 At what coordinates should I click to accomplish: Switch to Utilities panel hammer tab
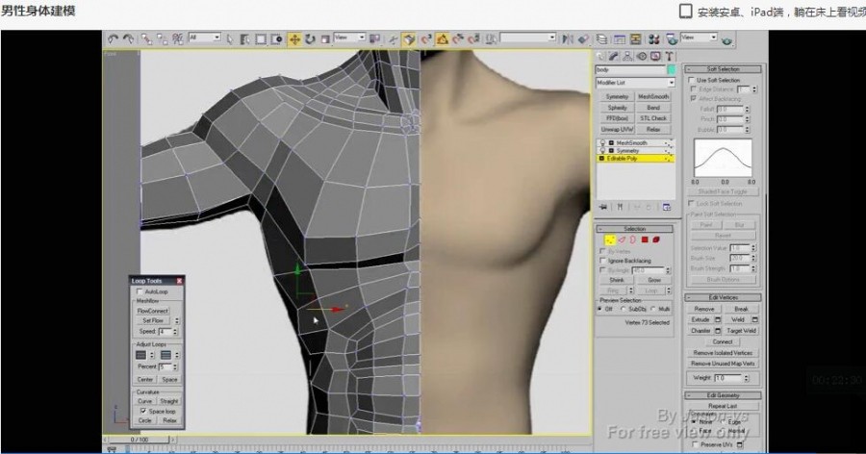669,57
